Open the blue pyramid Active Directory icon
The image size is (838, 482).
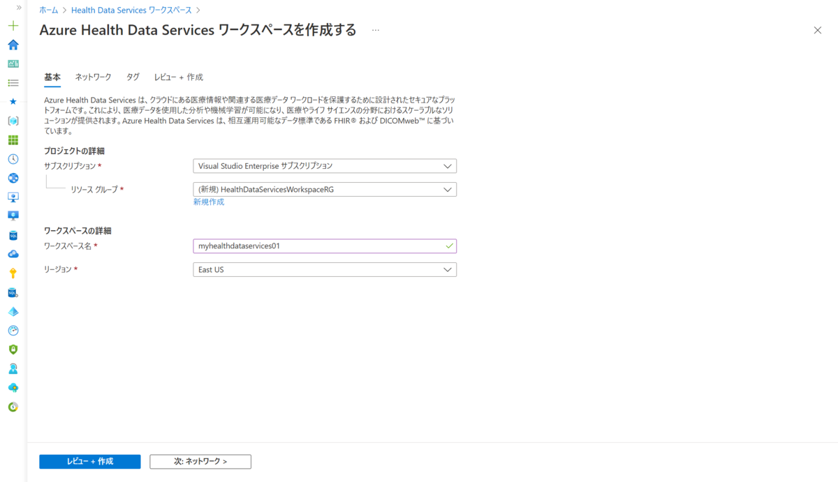click(13, 311)
